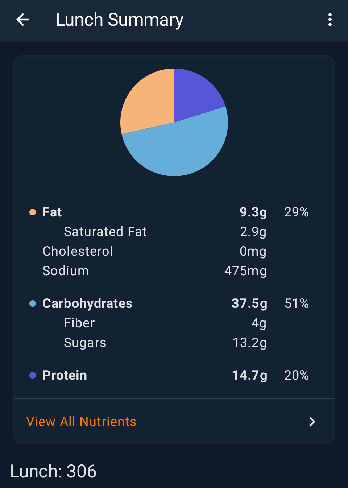Tap the Protein row label

point(65,375)
